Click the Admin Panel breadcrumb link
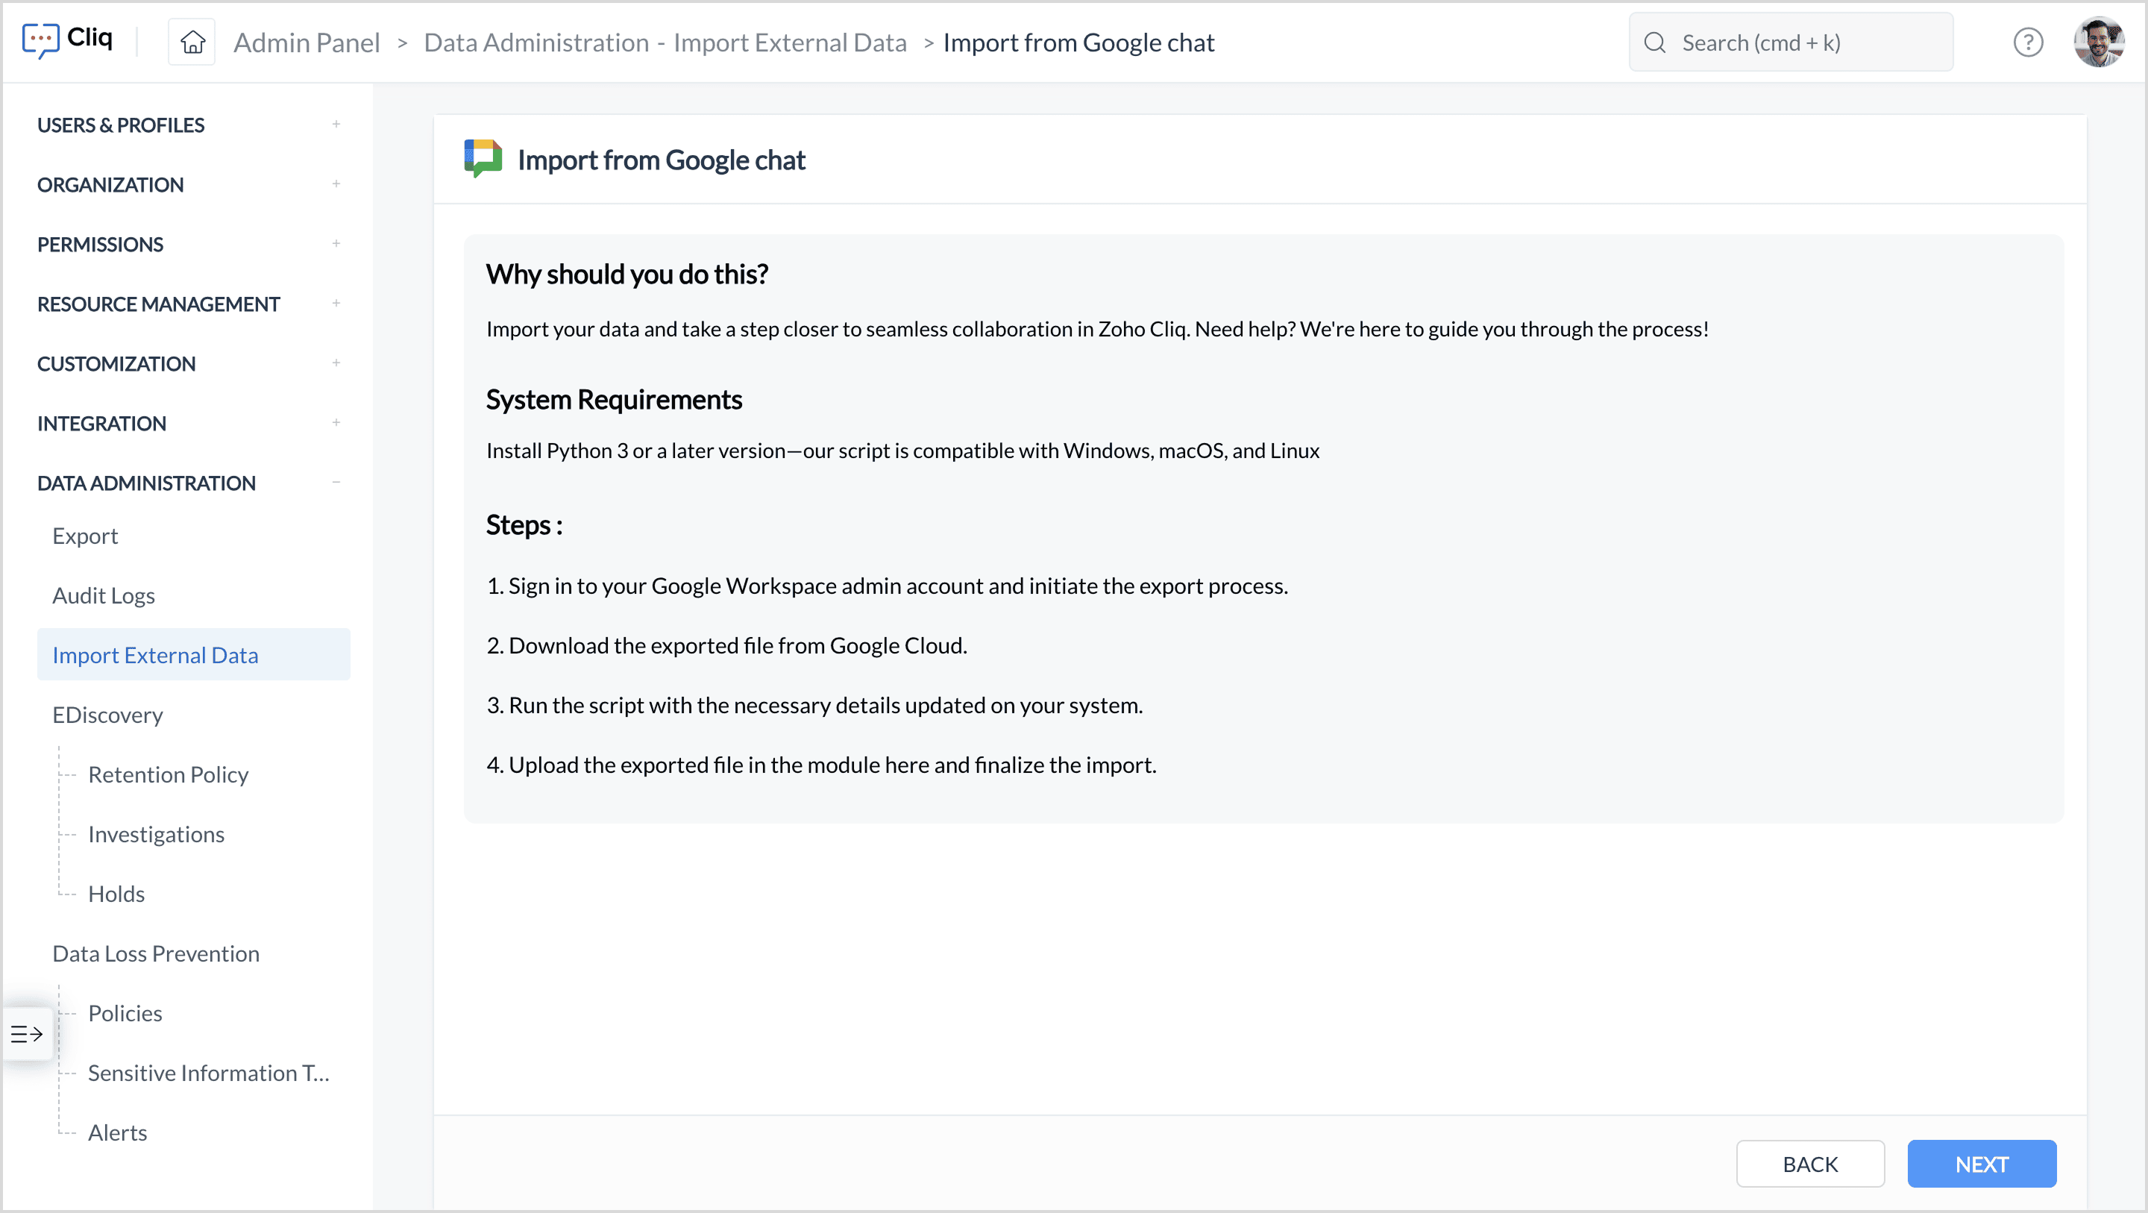 (x=306, y=43)
